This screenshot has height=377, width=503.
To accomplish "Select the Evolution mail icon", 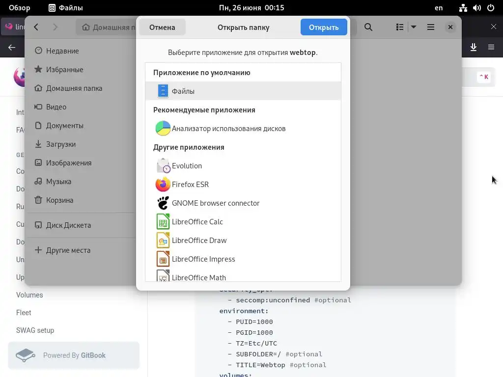I will pyautogui.click(x=163, y=166).
